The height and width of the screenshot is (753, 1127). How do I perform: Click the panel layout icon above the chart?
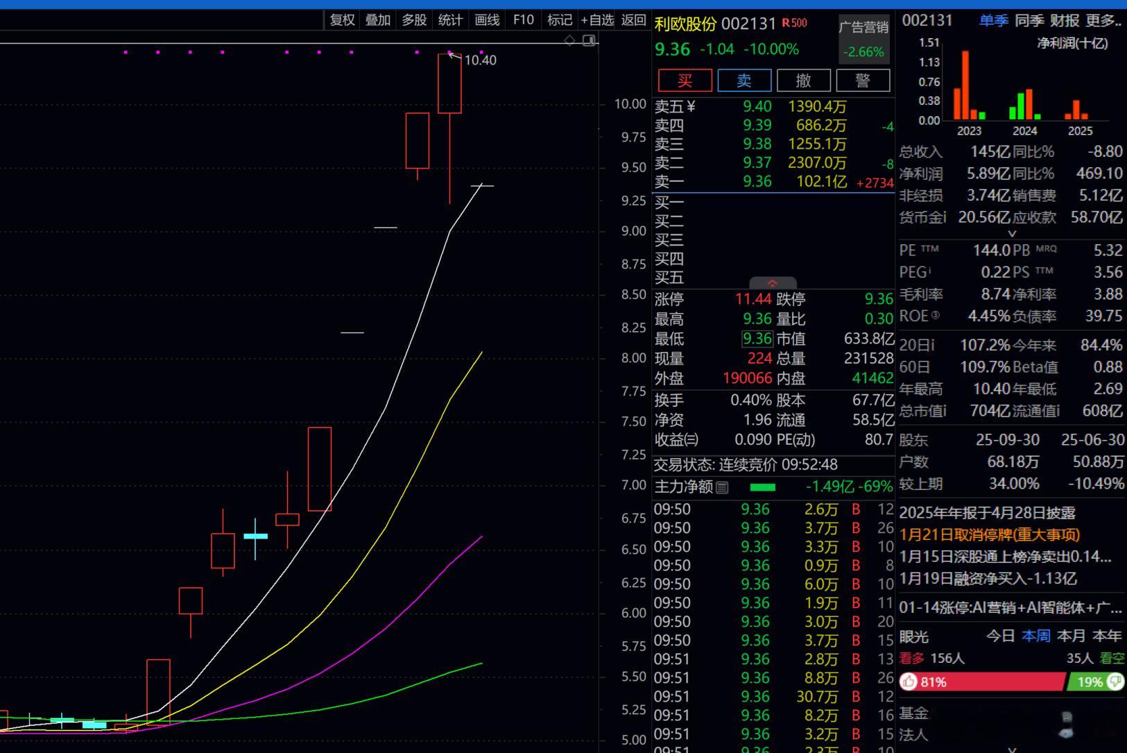tap(589, 40)
